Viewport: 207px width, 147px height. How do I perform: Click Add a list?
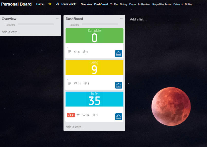click(138, 19)
